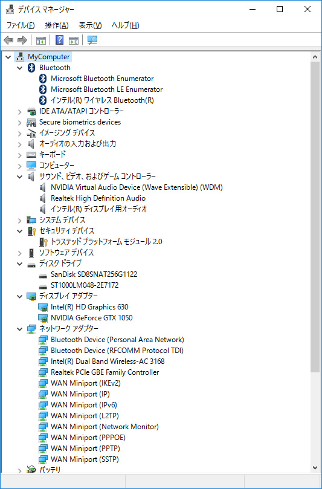Expand イメージング デバイス category
The width and height of the screenshot is (322, 489).
20,134
